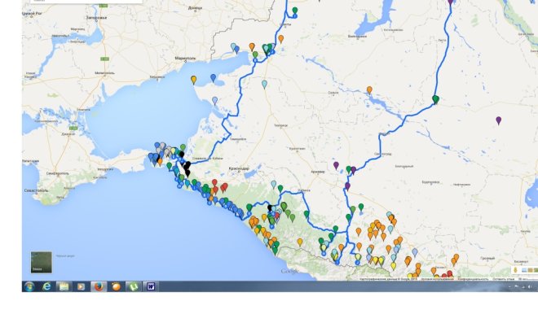Screen dimensions: 538x336
Task: Click the Мелитополь city label
Action: 104,73
